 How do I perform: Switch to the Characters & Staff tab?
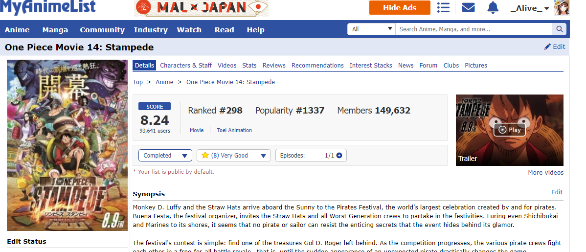186,66
